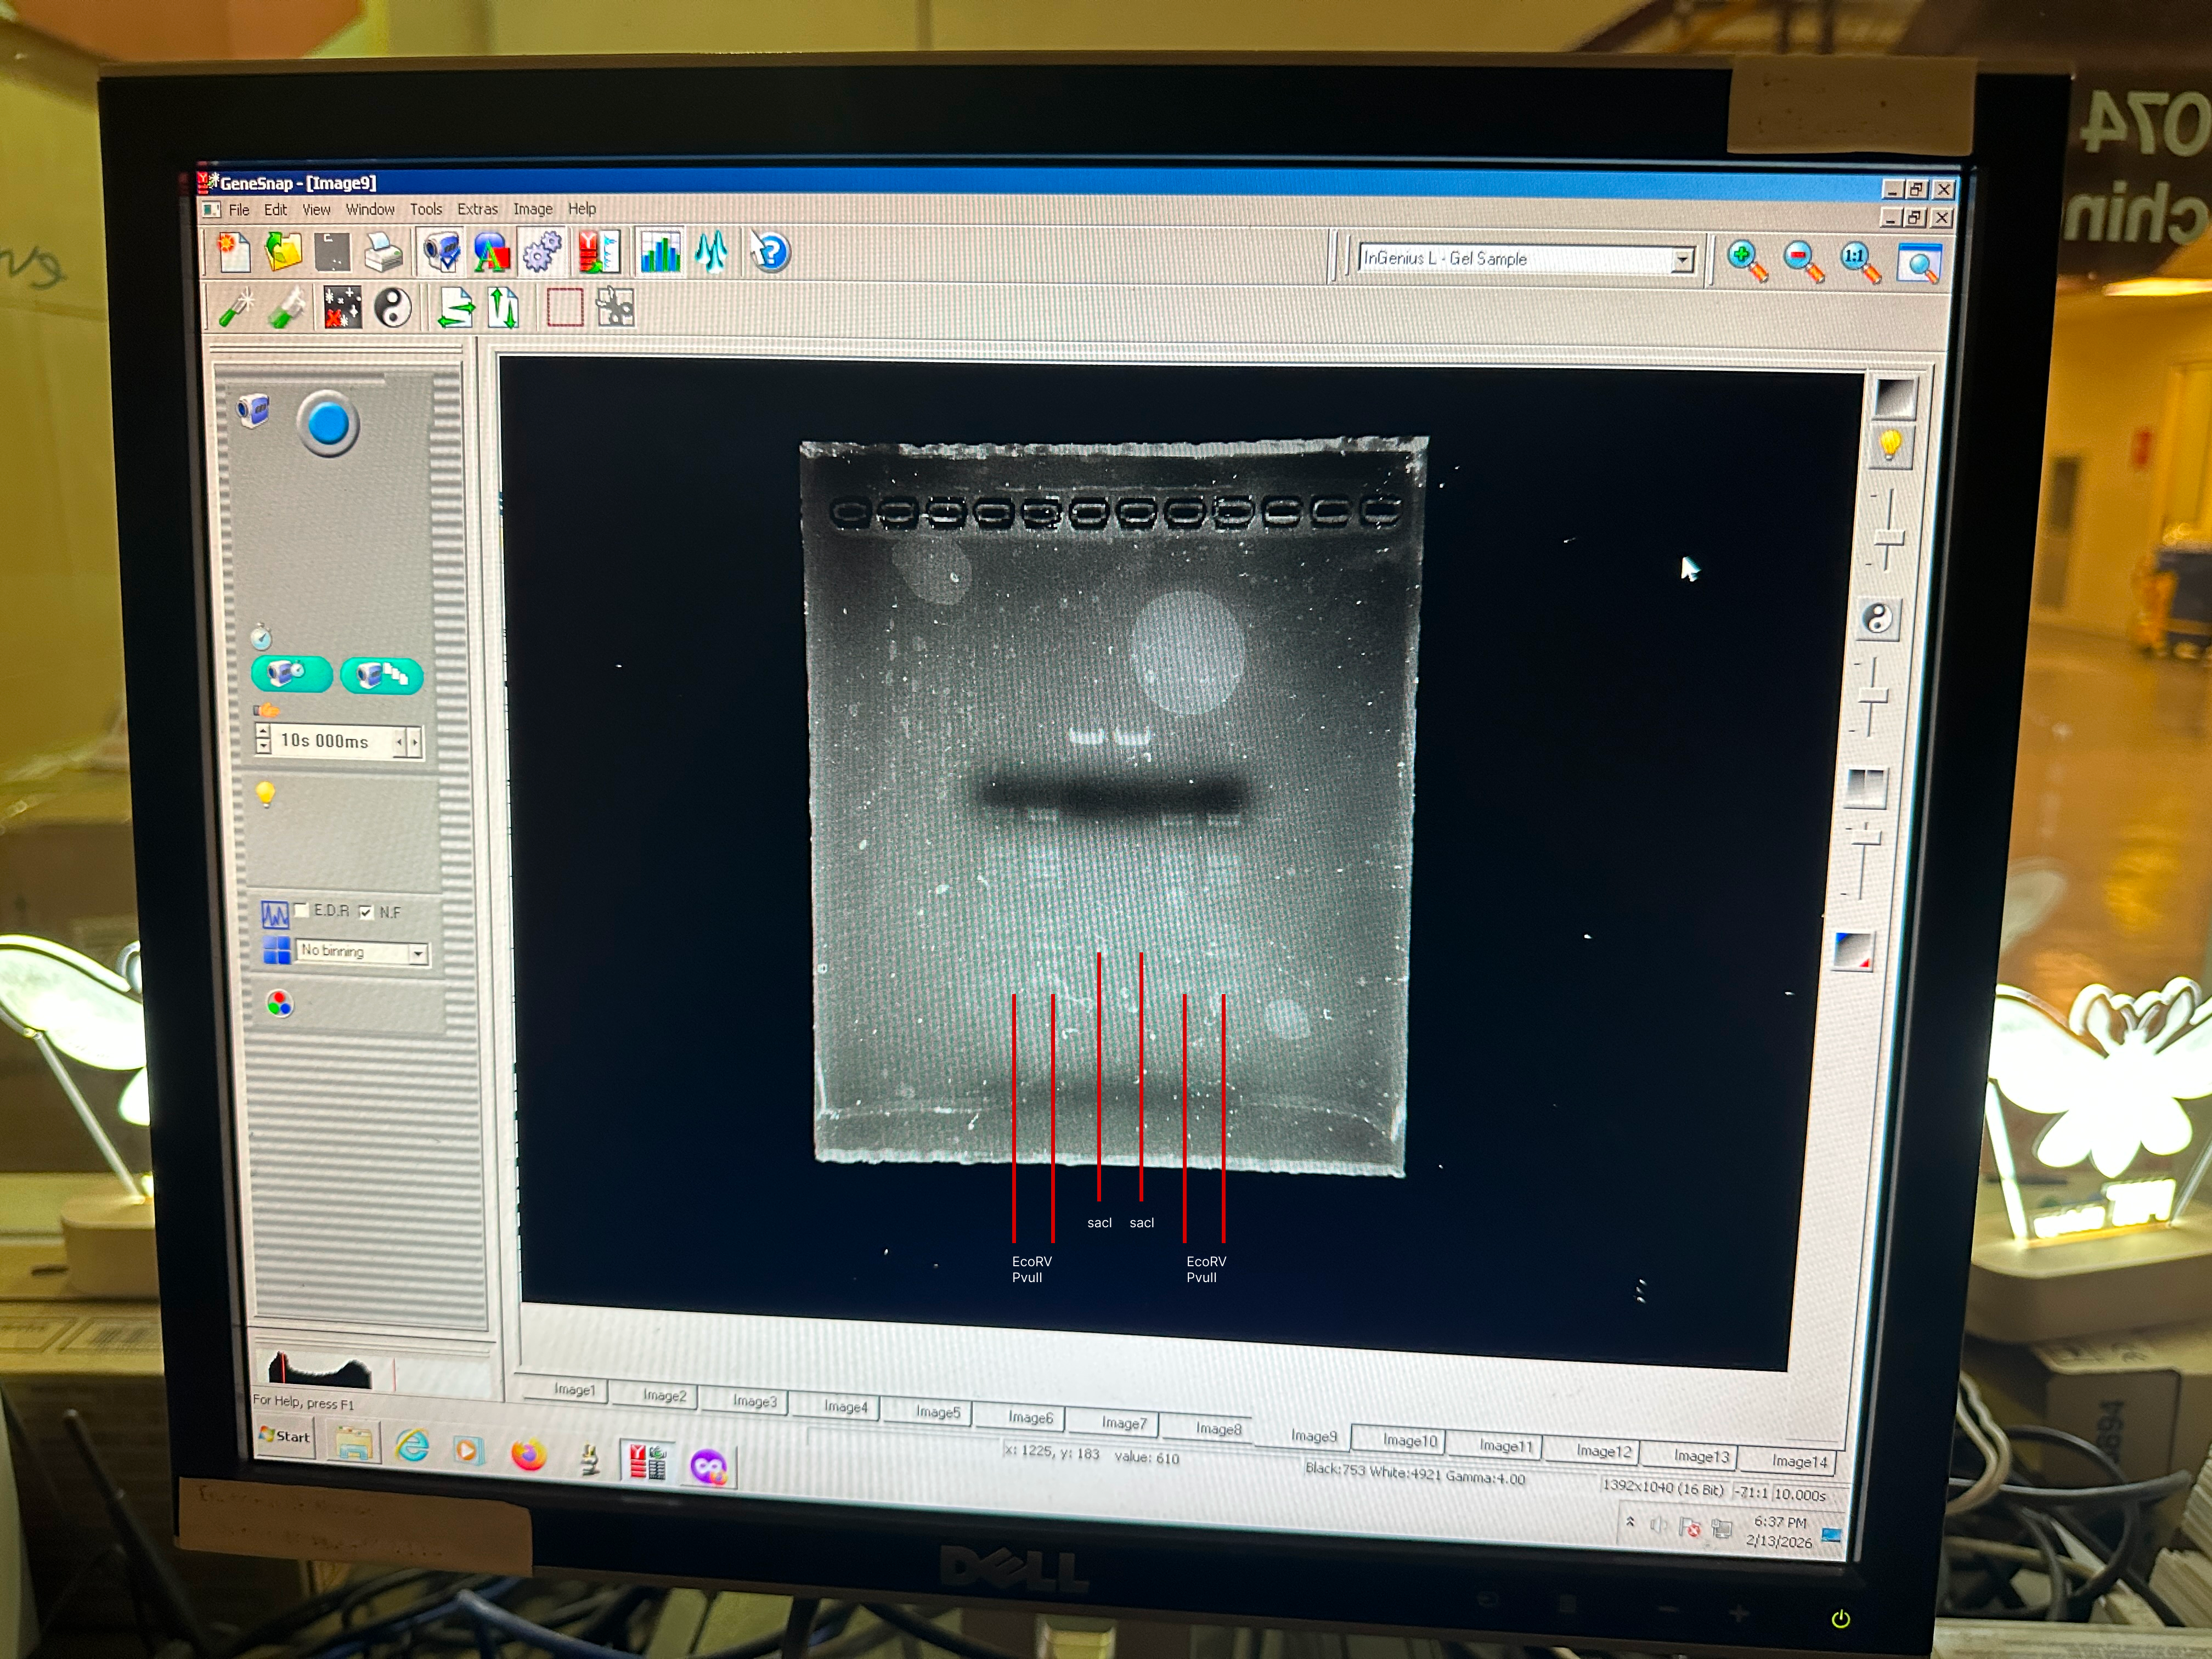Expand the InGenius L - Gel Sample dropdown

(x=1683, y=260)
